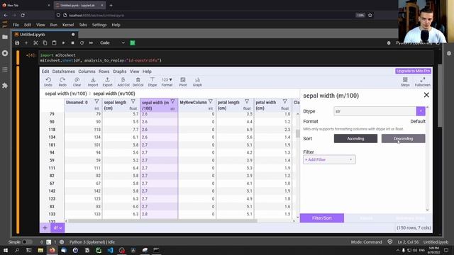Insert a cell with the plus icon
This screenshot has width=454, height=255.
point(26,42)
